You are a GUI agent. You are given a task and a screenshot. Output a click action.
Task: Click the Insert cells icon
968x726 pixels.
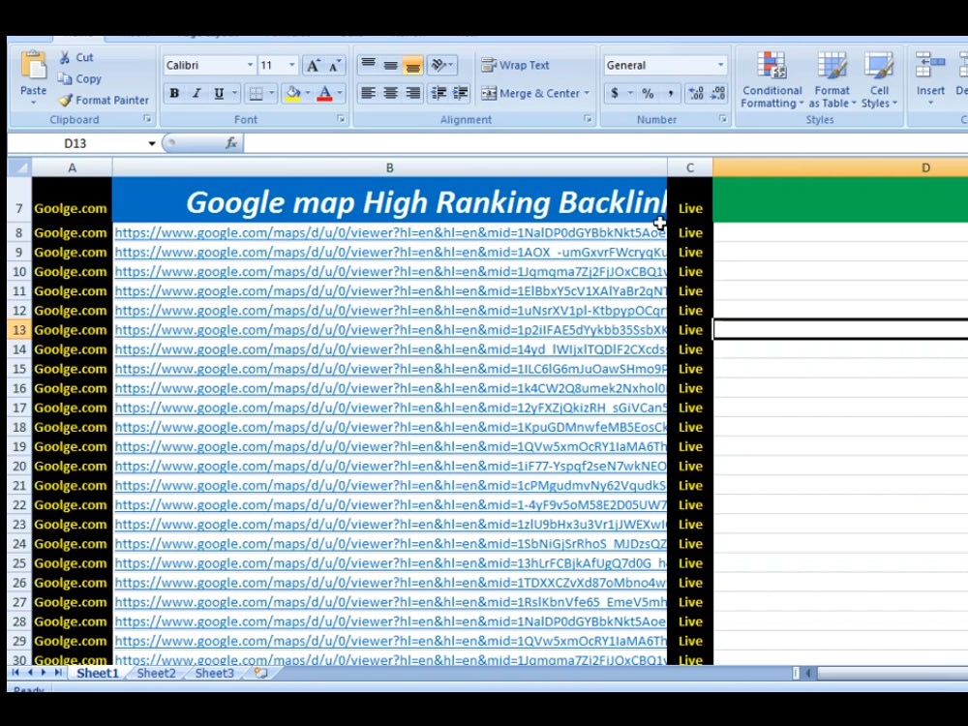click(930, 65)
